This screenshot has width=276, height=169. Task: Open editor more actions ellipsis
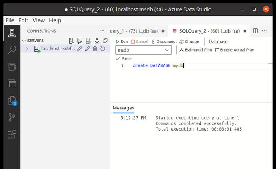pos(264,31)
